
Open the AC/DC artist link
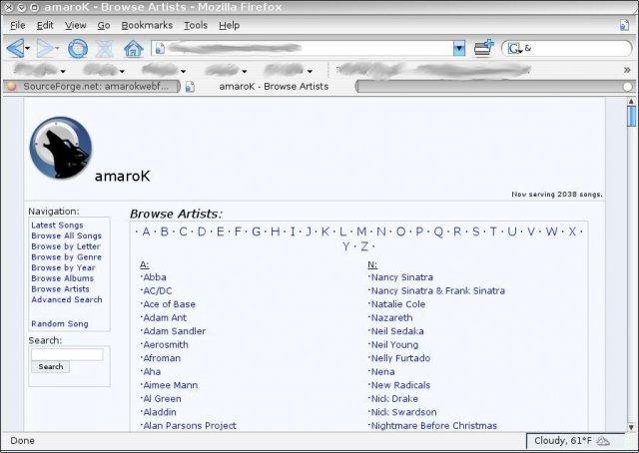click(x=158, y=291)
